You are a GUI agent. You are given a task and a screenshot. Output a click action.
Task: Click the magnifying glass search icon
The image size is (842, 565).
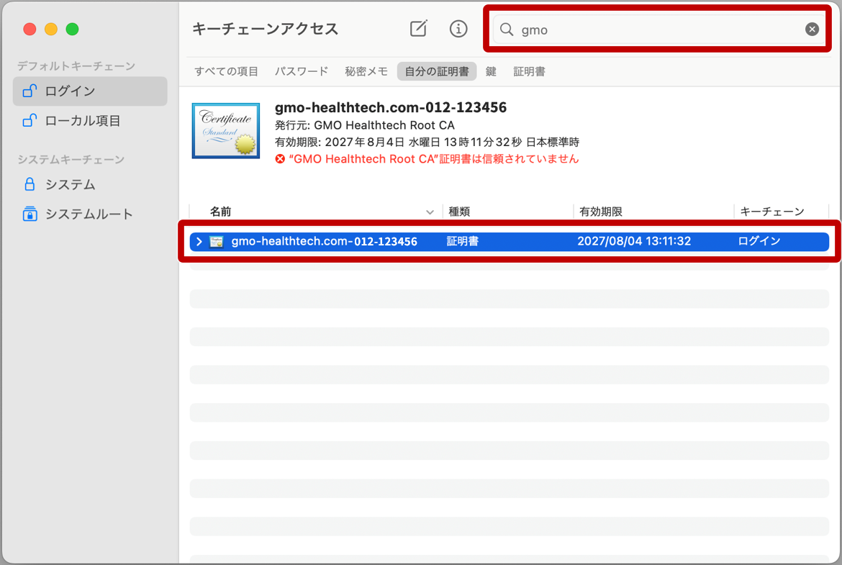(x=507, y=30)
